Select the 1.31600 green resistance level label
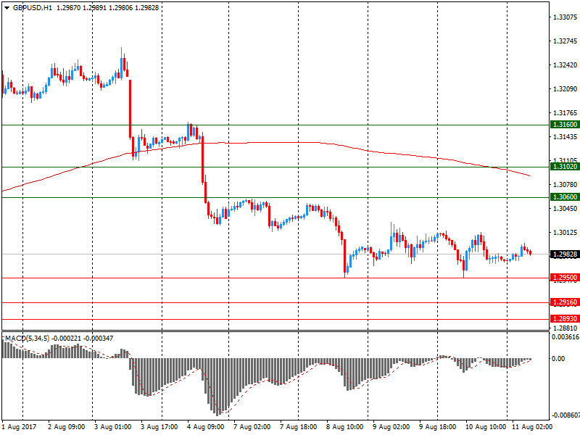 point(565,125)
